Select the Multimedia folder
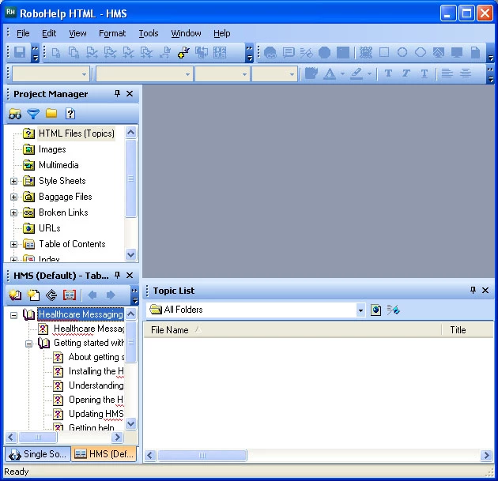The width and height of the screenshot is (498, 481). point(58,165)
